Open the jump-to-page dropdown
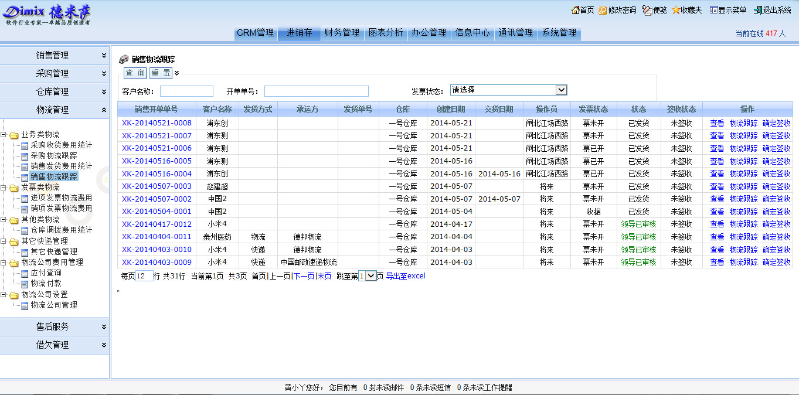 370,276
